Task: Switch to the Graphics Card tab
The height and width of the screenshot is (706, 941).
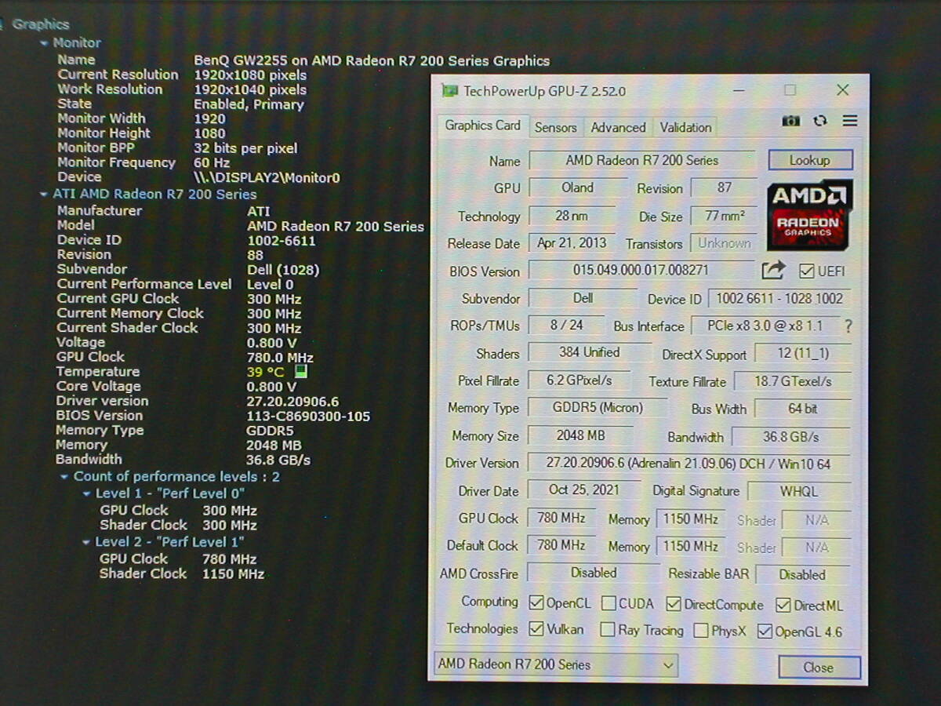Action: pos(482,126)
